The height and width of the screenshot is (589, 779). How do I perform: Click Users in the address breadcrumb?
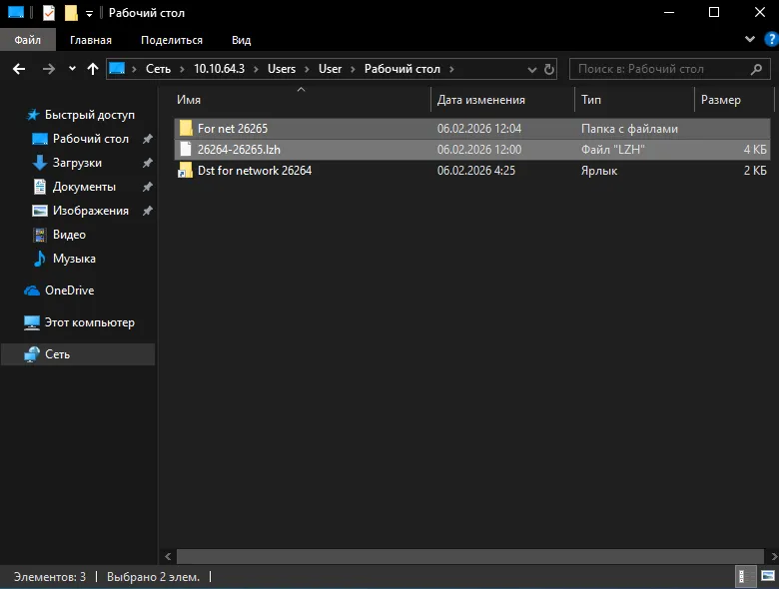(x=282, y=69)
